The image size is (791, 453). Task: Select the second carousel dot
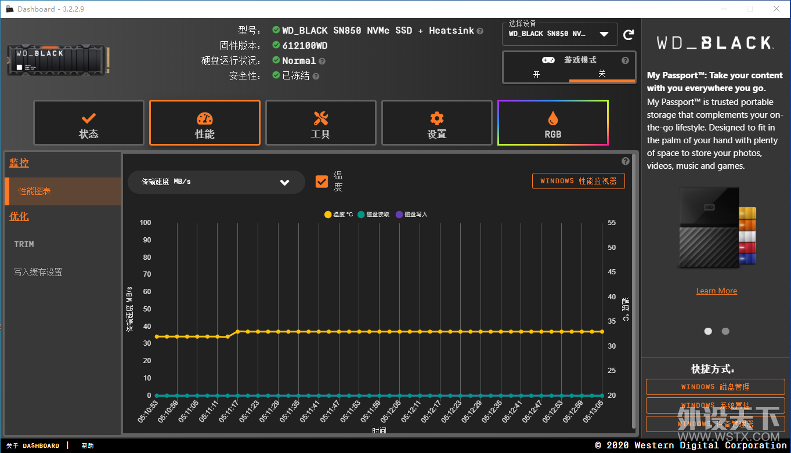tap(725, 331)
